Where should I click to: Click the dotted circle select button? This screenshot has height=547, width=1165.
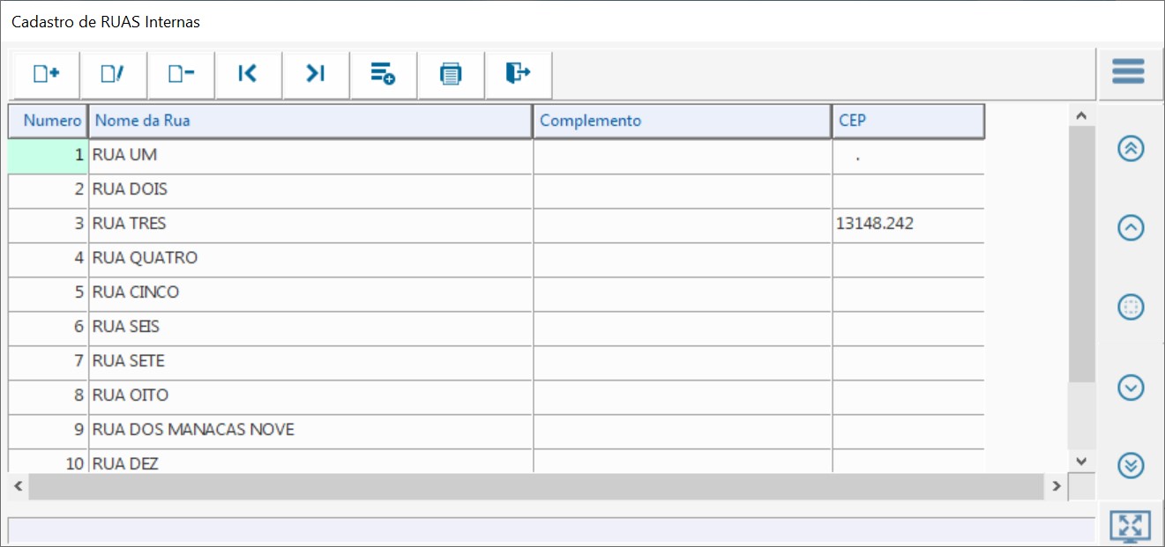point(1131,307)
